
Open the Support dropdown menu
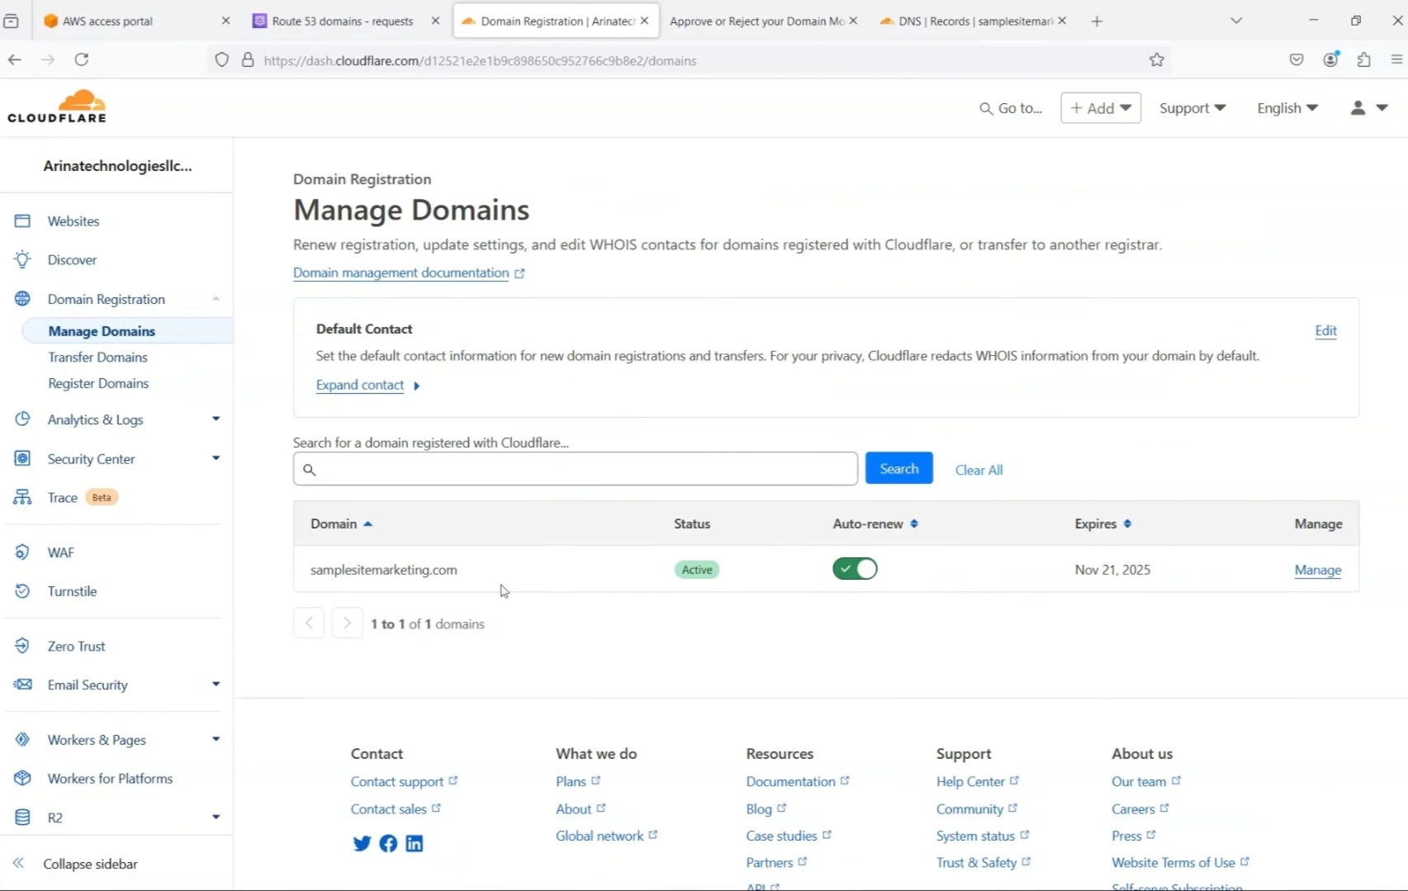1192,108
